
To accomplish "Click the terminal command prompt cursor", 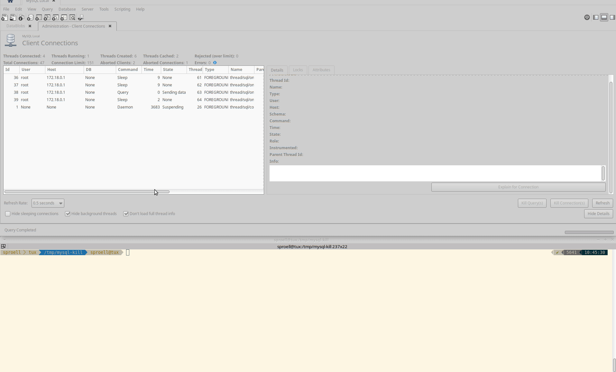I will 128,253.
